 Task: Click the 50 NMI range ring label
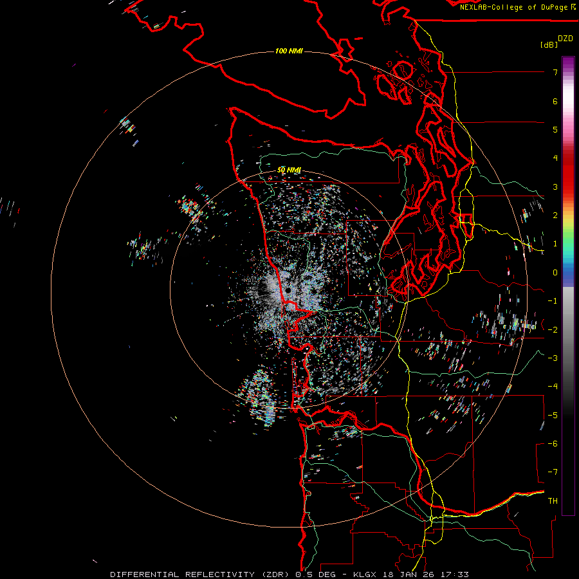click(x=289, y=170)
